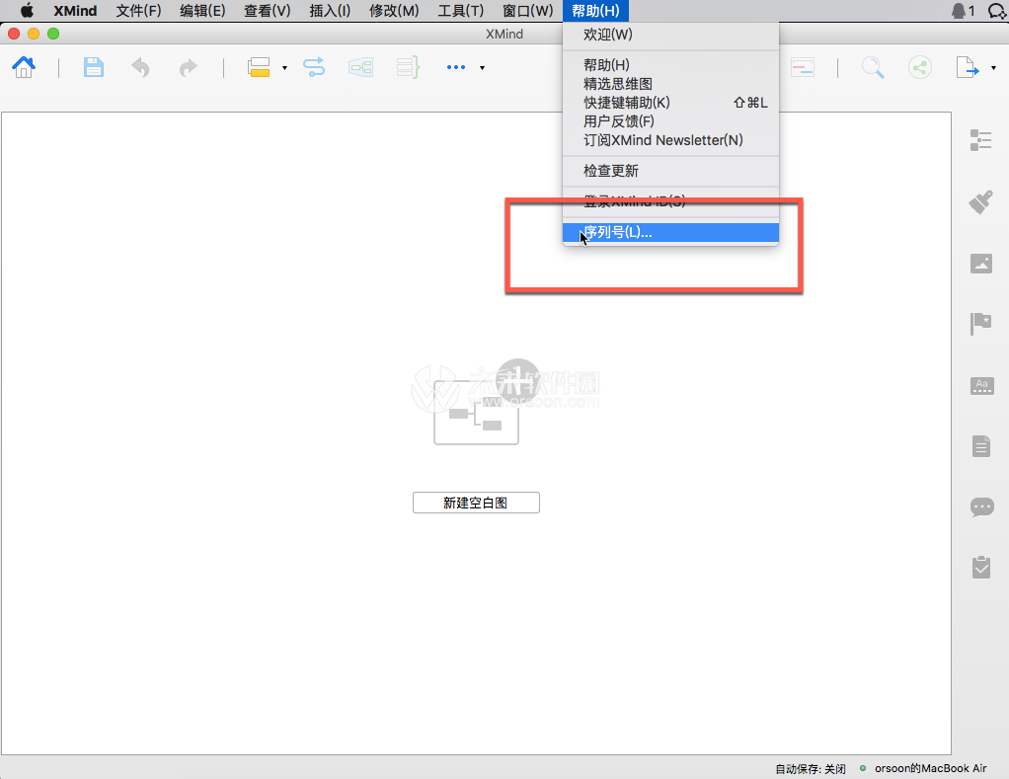Select 检查更新 menu item

[670, 171]
